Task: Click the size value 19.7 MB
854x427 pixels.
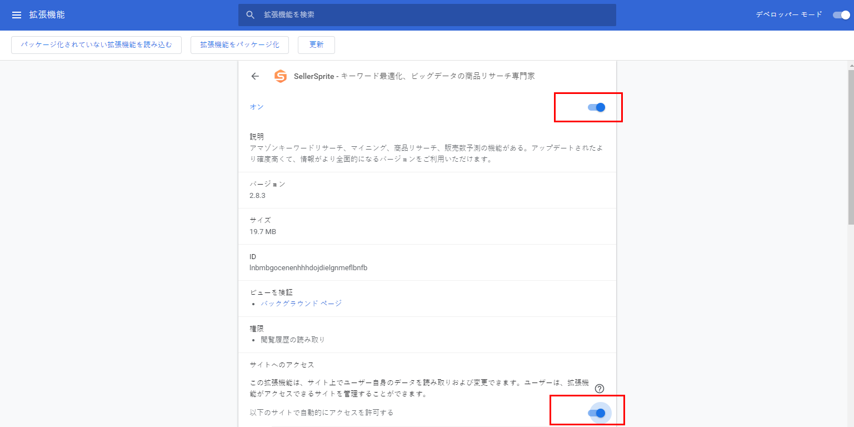Action: pos(263,231)
